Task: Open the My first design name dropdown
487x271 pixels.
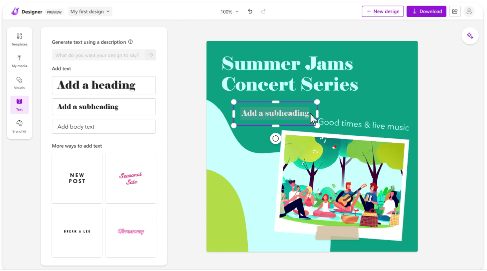Action: (x=90, y=11)
